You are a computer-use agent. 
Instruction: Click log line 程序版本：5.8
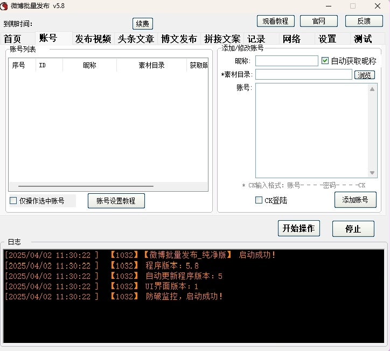point(102,266)
